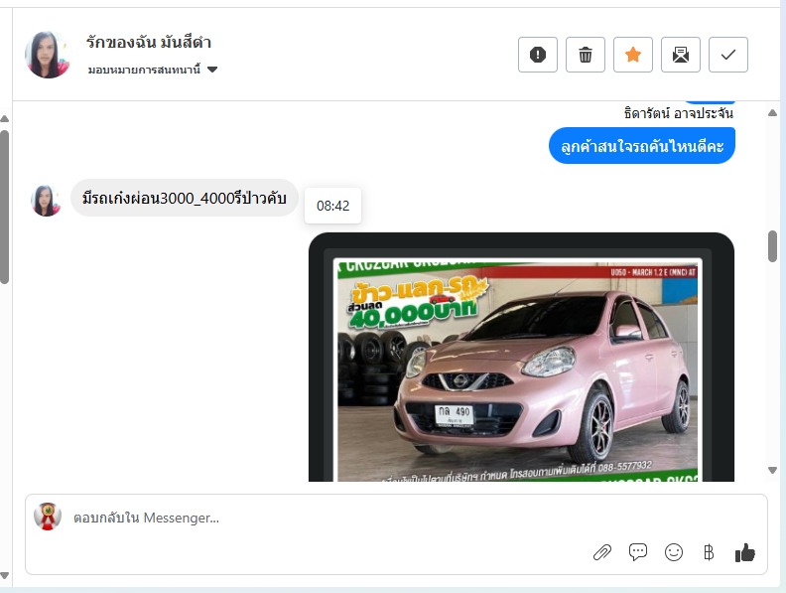Click contact name รักของฉัน มันสีดำ
The image size is (786, 593).
tap(149, 42)
